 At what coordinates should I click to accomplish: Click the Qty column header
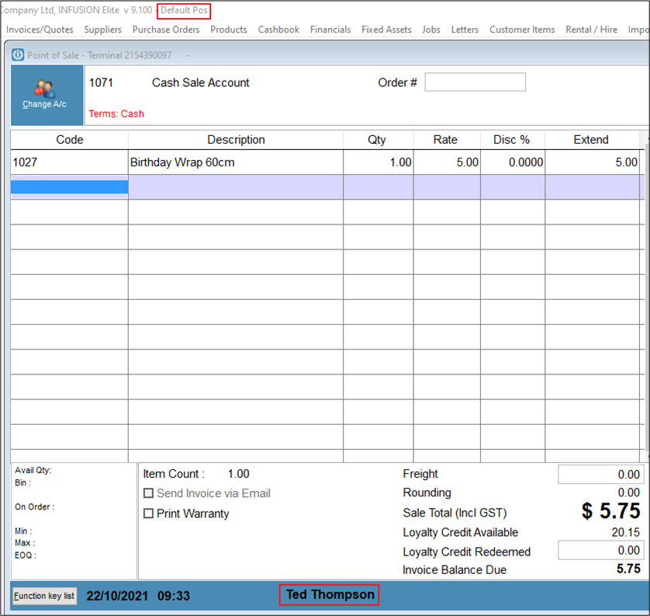pyautogui.click(x=378, y=140)
